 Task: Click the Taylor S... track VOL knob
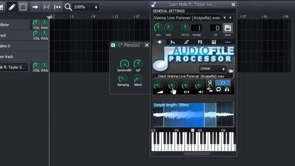pos(36,65)
